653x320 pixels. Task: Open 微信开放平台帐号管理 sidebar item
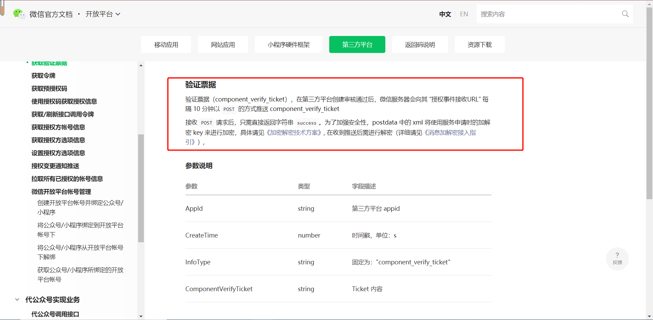tap(61, 192)
